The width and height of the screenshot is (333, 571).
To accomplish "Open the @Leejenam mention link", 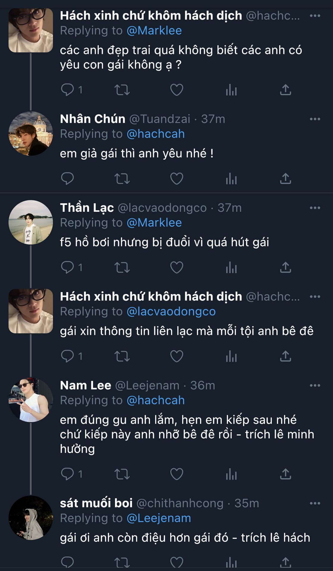I will click(x=159, y=518).
